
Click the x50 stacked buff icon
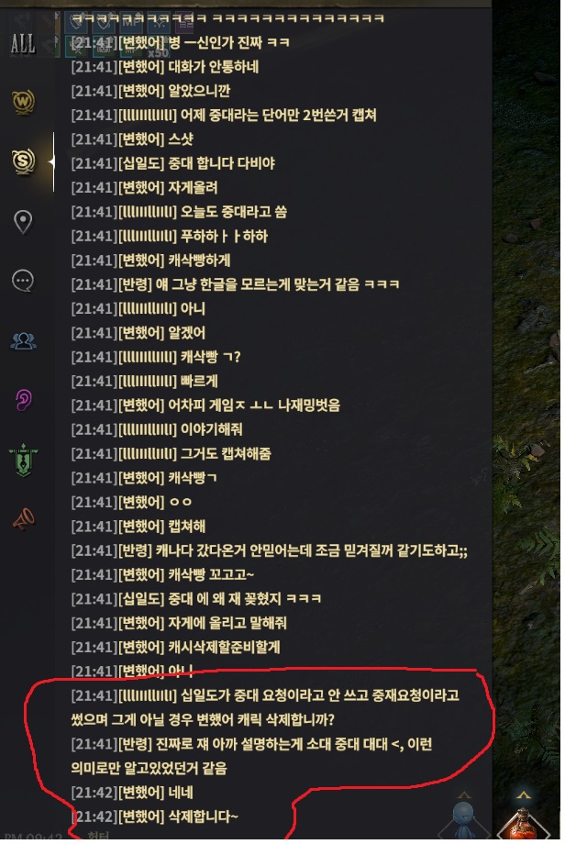click(157, 49)
